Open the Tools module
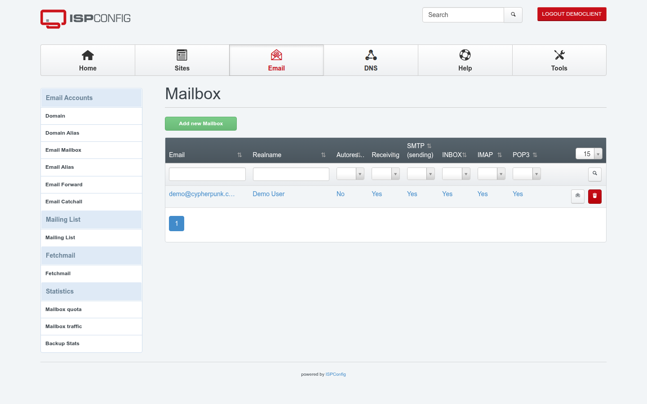 point(559,60)
